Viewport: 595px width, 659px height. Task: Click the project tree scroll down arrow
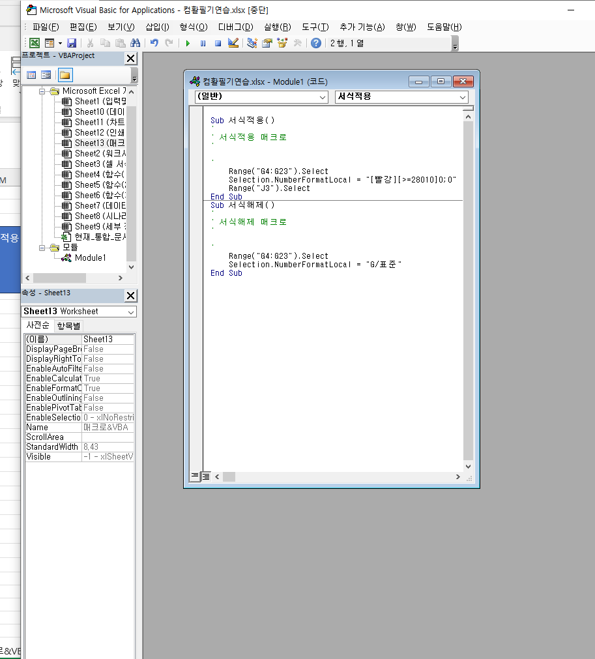(x=132, y=267)
